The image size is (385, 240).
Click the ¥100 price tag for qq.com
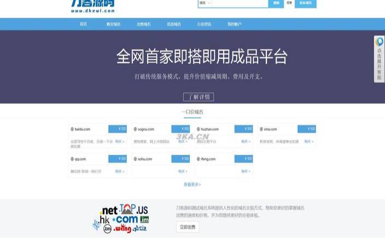tap(118, 159)
